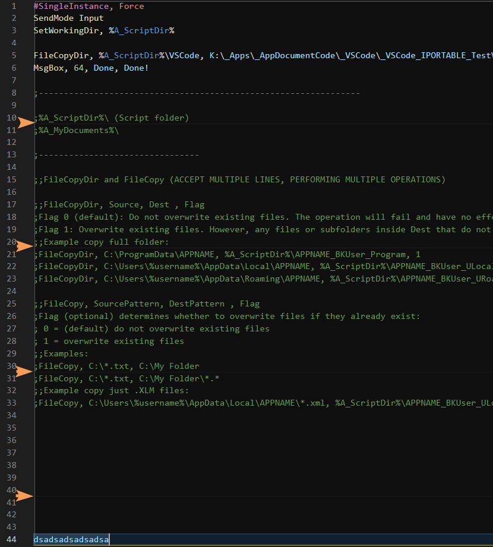Click the '*.xml' FileCopy comment on line 33
493x547 pixels.
click(x=263, y=403)
